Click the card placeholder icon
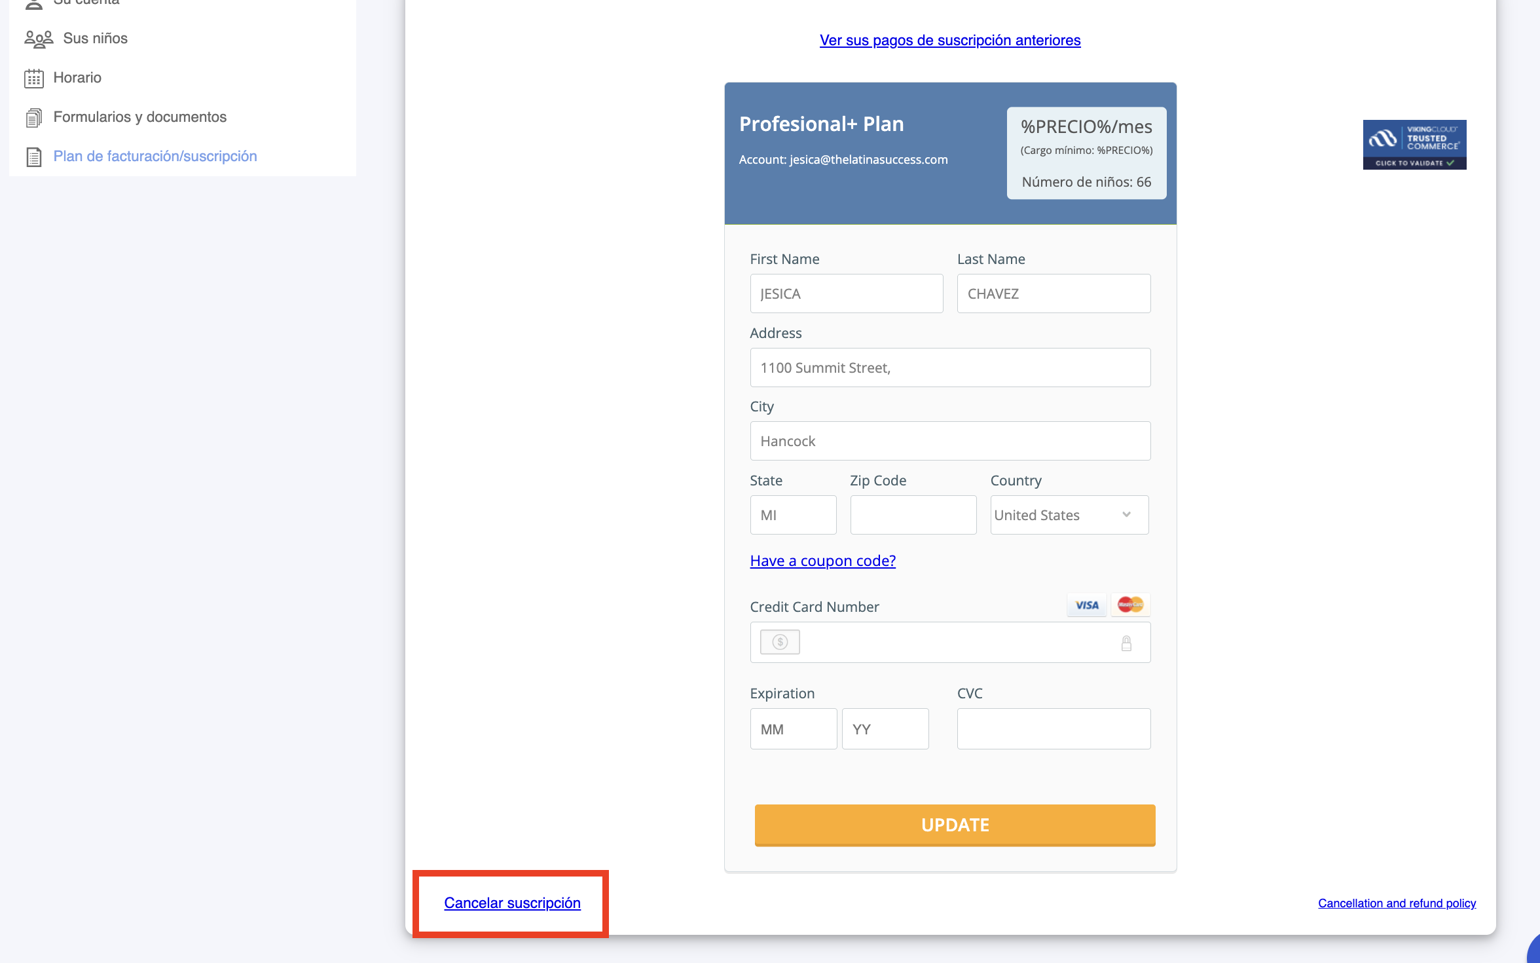 [780, 642]
